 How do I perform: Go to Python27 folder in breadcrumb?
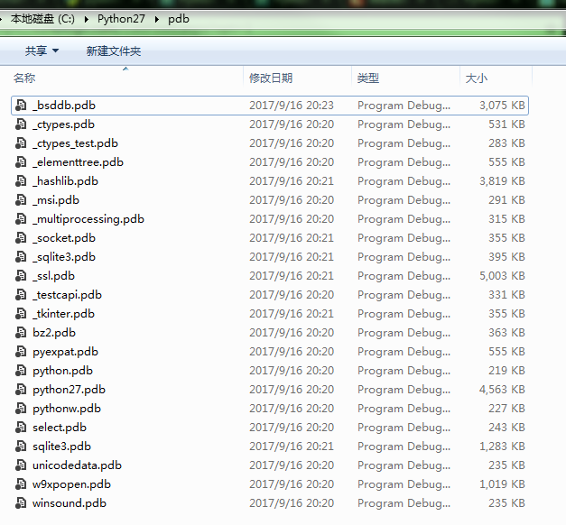tap(121, 19)
